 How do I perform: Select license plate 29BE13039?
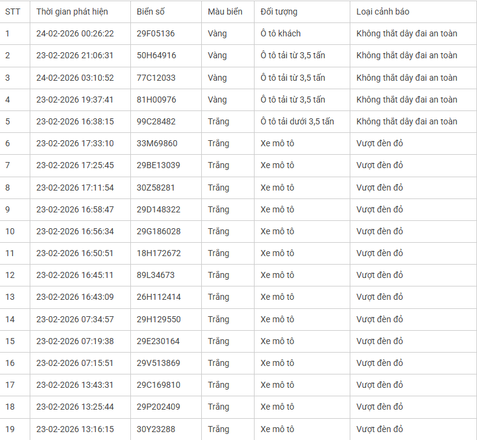click(x=158, y=165)
